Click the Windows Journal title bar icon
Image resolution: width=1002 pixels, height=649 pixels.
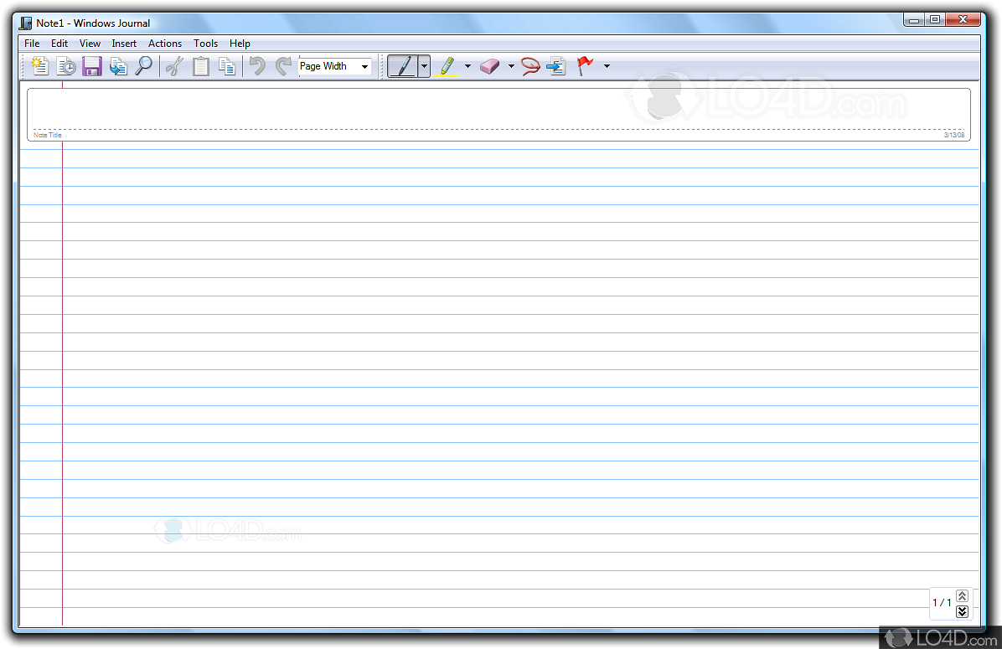26,23
